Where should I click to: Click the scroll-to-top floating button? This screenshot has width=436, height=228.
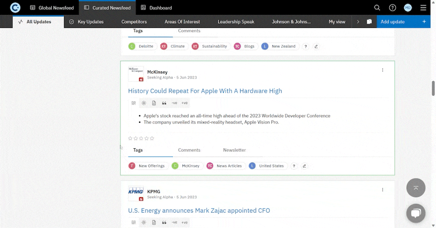click(x=416, y=187)
